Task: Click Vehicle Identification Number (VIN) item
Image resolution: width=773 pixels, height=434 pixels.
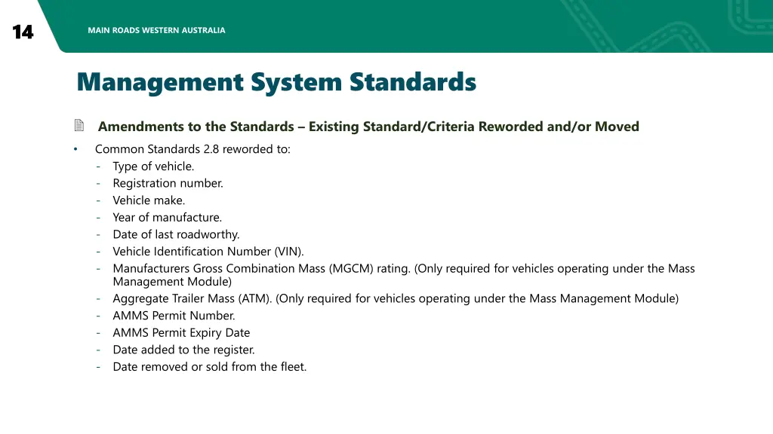Action: (208, 252)
